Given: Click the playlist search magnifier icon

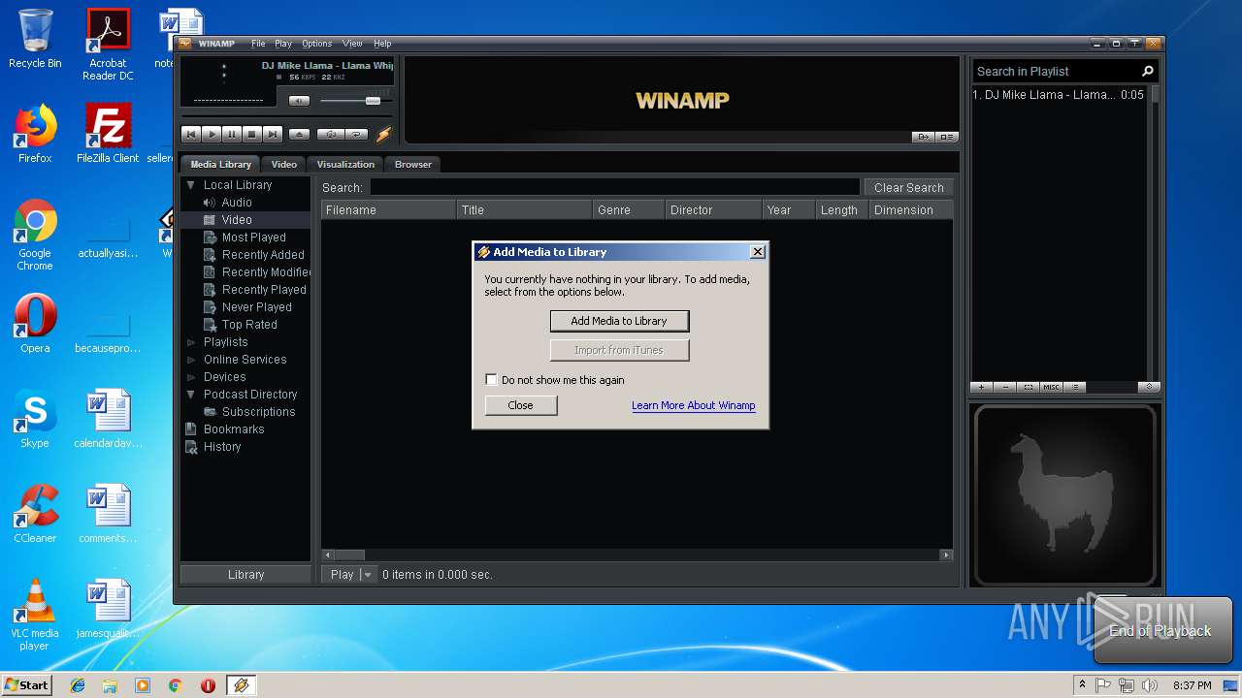Looking at the screenshot, I should tap(1148, 71).
